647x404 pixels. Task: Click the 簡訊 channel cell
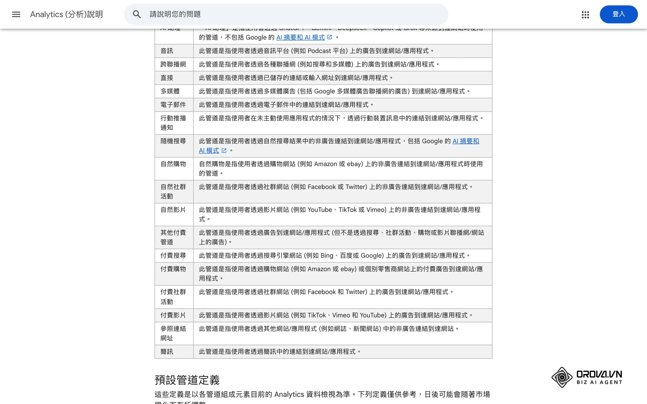[174, 351]
